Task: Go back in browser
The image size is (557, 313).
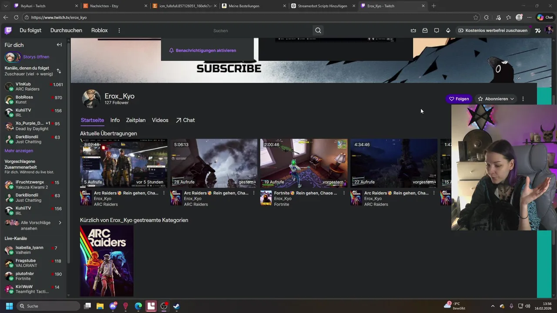Action: 6,17
